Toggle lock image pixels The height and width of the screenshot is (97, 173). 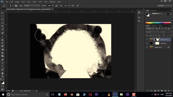pos(154,36)
